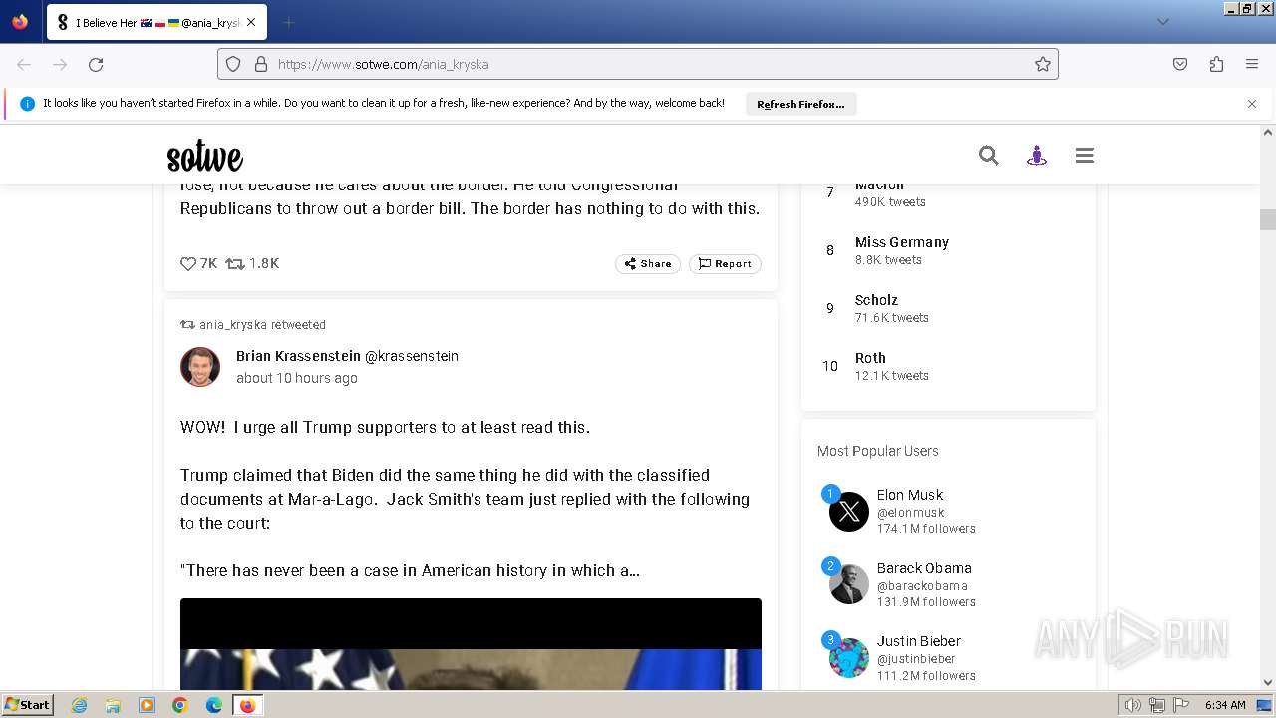Click the 'about 10 hours ago' timestamp
The image size is (1276, 718).
(x=297, y=378)
